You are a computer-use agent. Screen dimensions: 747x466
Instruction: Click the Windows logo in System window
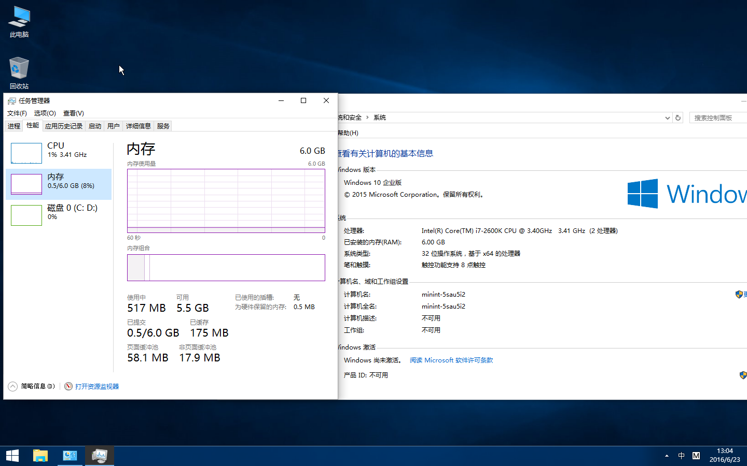(643, 194)
